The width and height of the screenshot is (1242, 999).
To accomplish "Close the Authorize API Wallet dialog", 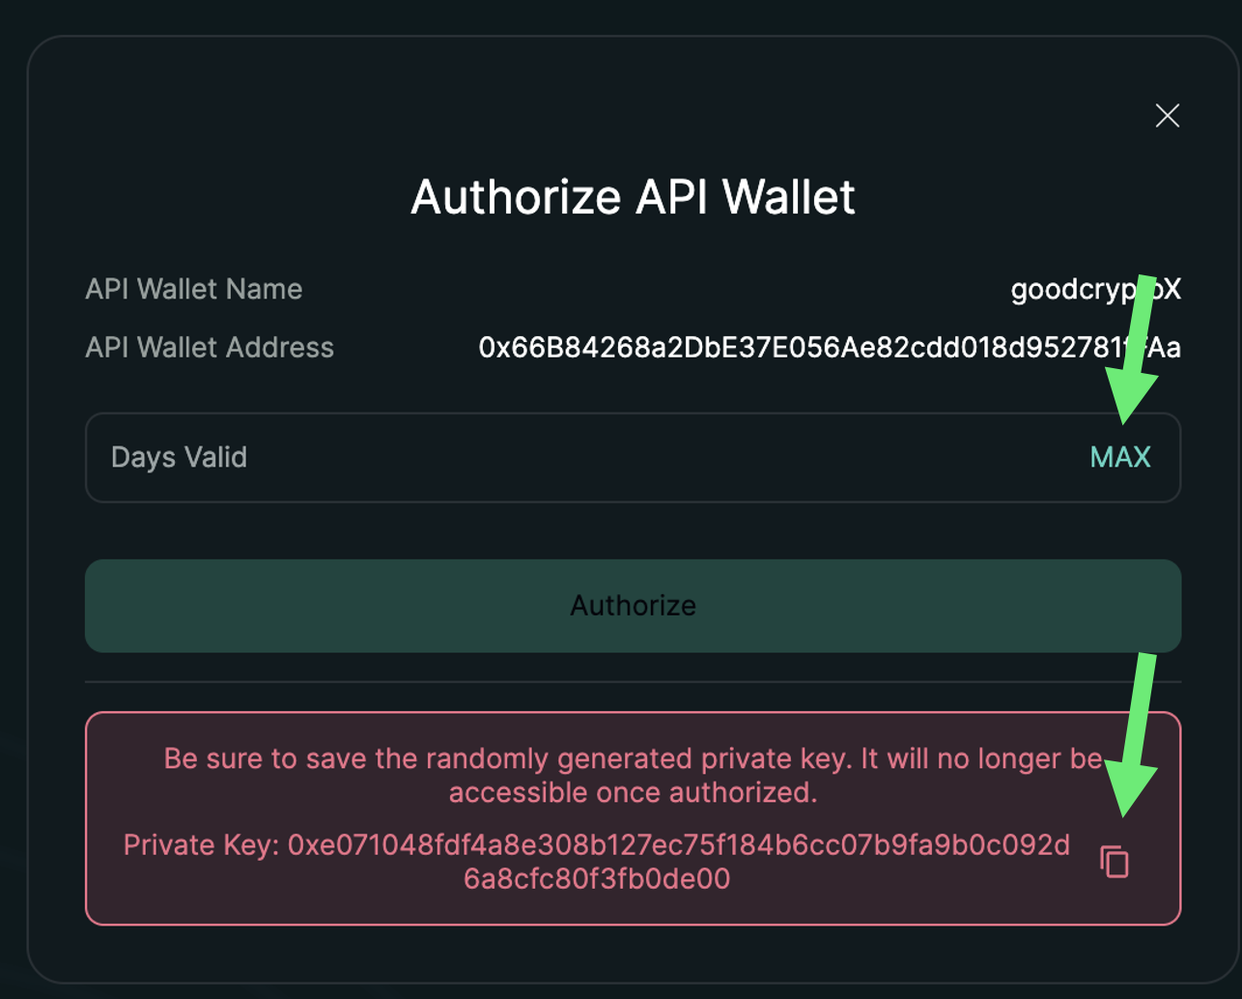I will pos(1167,116).
